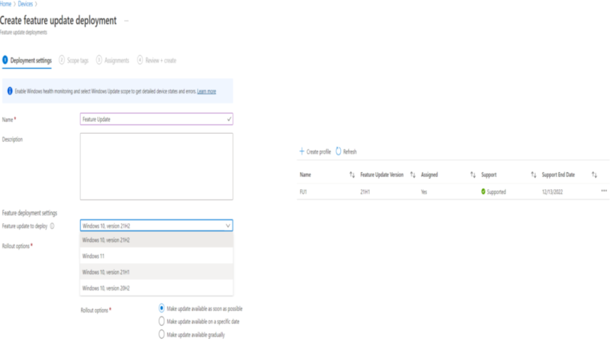Choose Windows 10, version 20H2 in the list
Viewport: 616px width, 346px height.
pyautogui.click(x=156, y=288)
